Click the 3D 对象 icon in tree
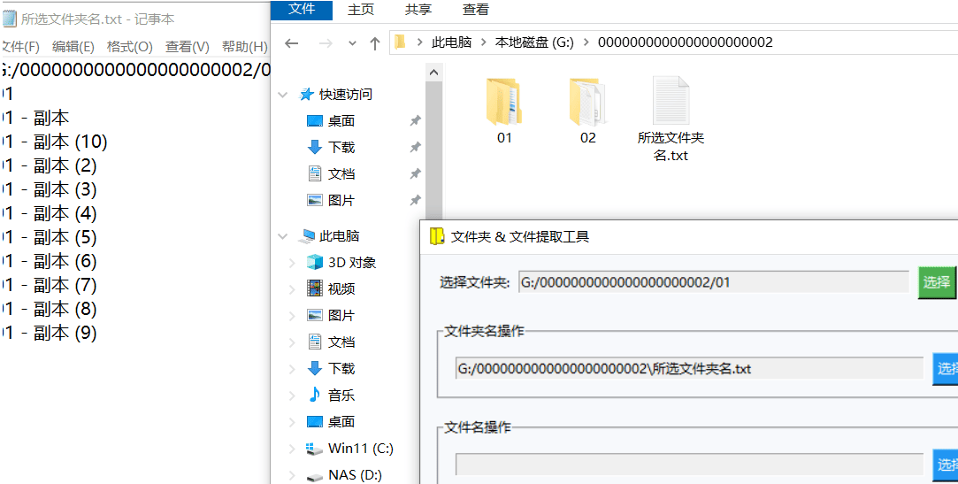The height and width of the screenshot is (484, 958). tap(315, 263)
